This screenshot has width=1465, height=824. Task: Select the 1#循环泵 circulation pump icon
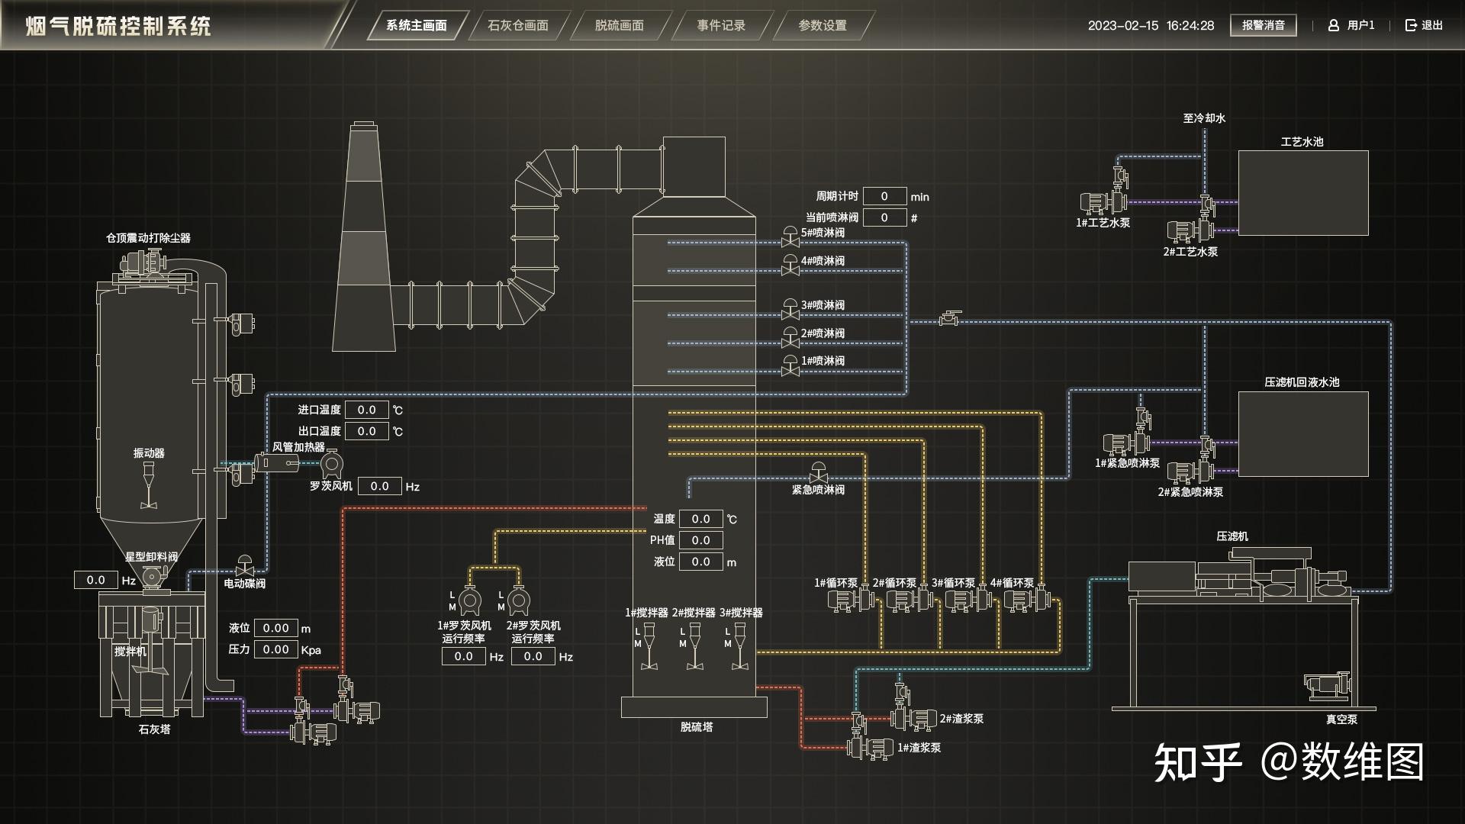tap(849, 600)
